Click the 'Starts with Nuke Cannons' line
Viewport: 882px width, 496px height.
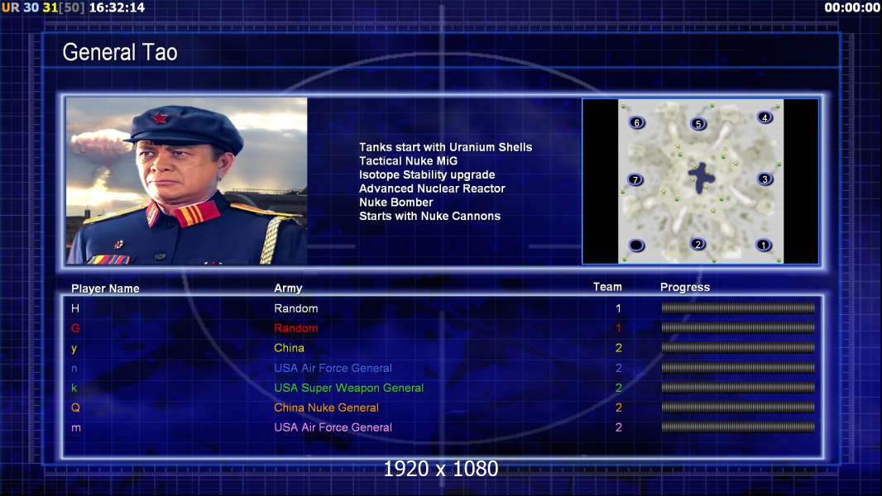(429, 216)
